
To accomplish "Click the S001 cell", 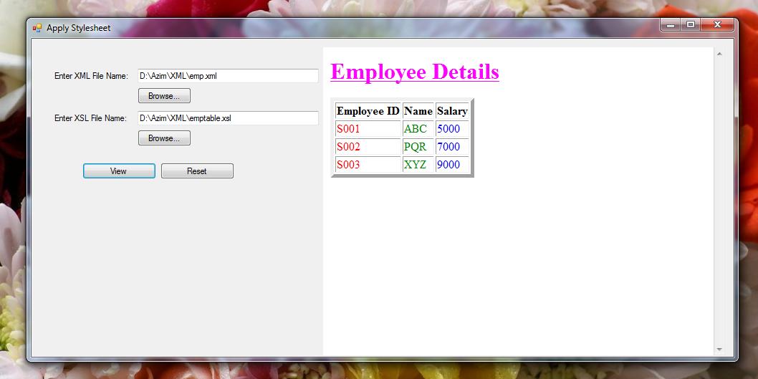I will (x=368, y=129).
